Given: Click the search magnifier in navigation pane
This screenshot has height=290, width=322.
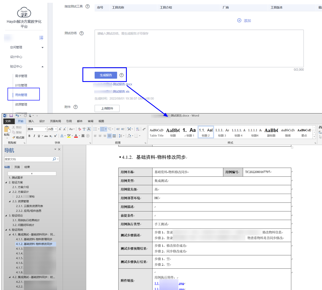Looking at the screenshot, I should (x=54, y=159).
